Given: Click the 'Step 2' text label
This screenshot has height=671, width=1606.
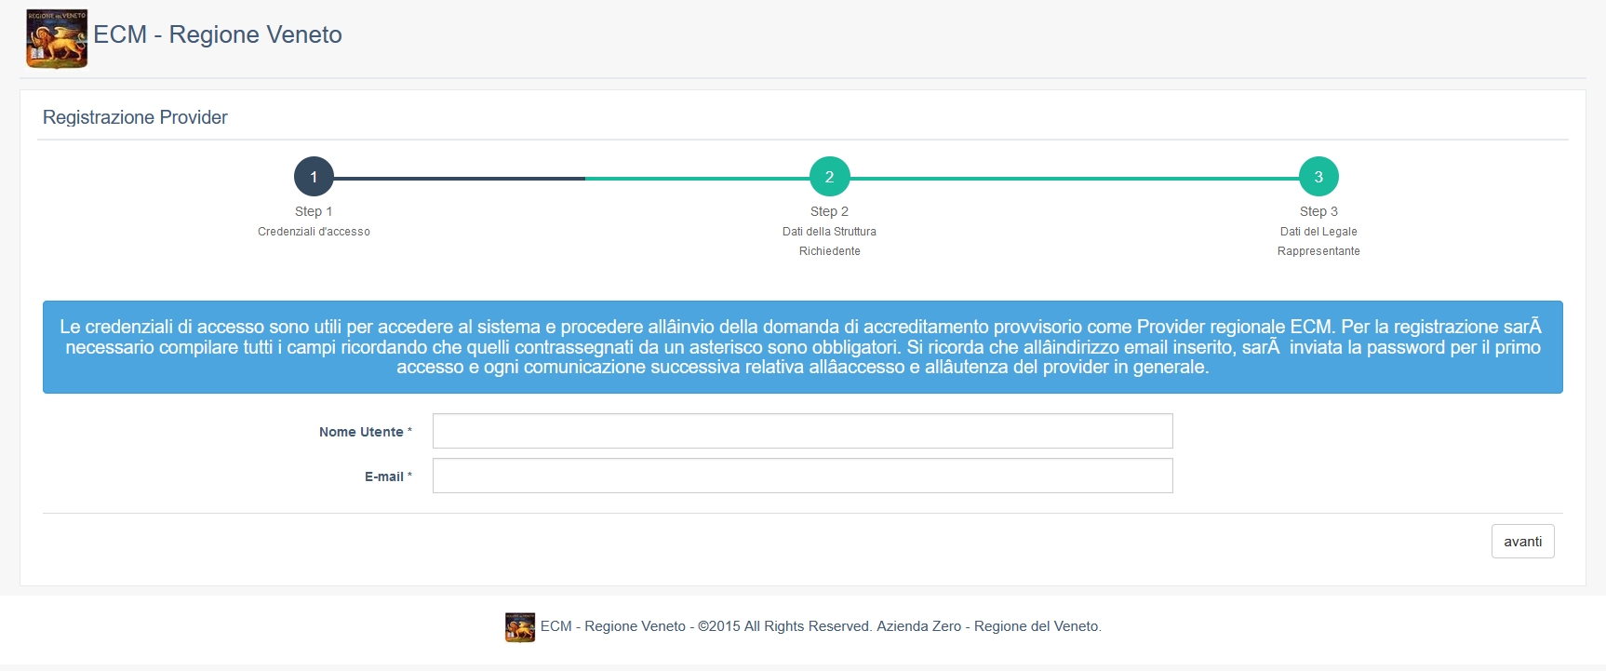Looking at the screenshot, I should pos(829,211).
